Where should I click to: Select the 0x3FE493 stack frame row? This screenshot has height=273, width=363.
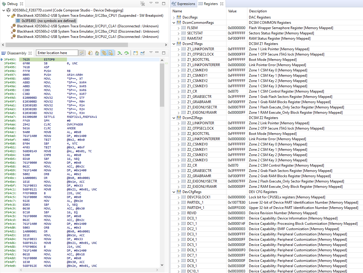(46, 21)
